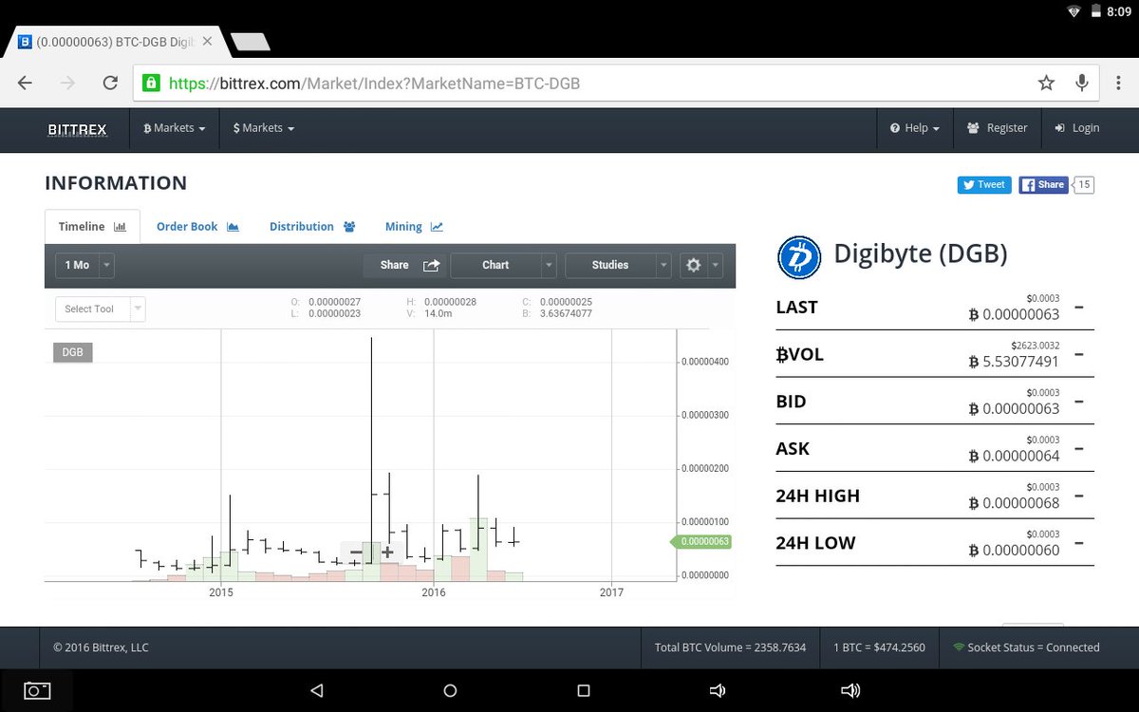
Task: Click the 1 BTC = $474.2560 text
Action: (x=878, y=647)
